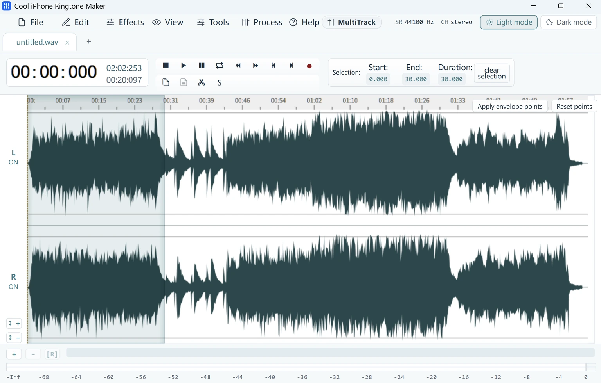Screen dimensions: 601x383
Task: Reset zoom with the [R] button
Action: [52, 354]
